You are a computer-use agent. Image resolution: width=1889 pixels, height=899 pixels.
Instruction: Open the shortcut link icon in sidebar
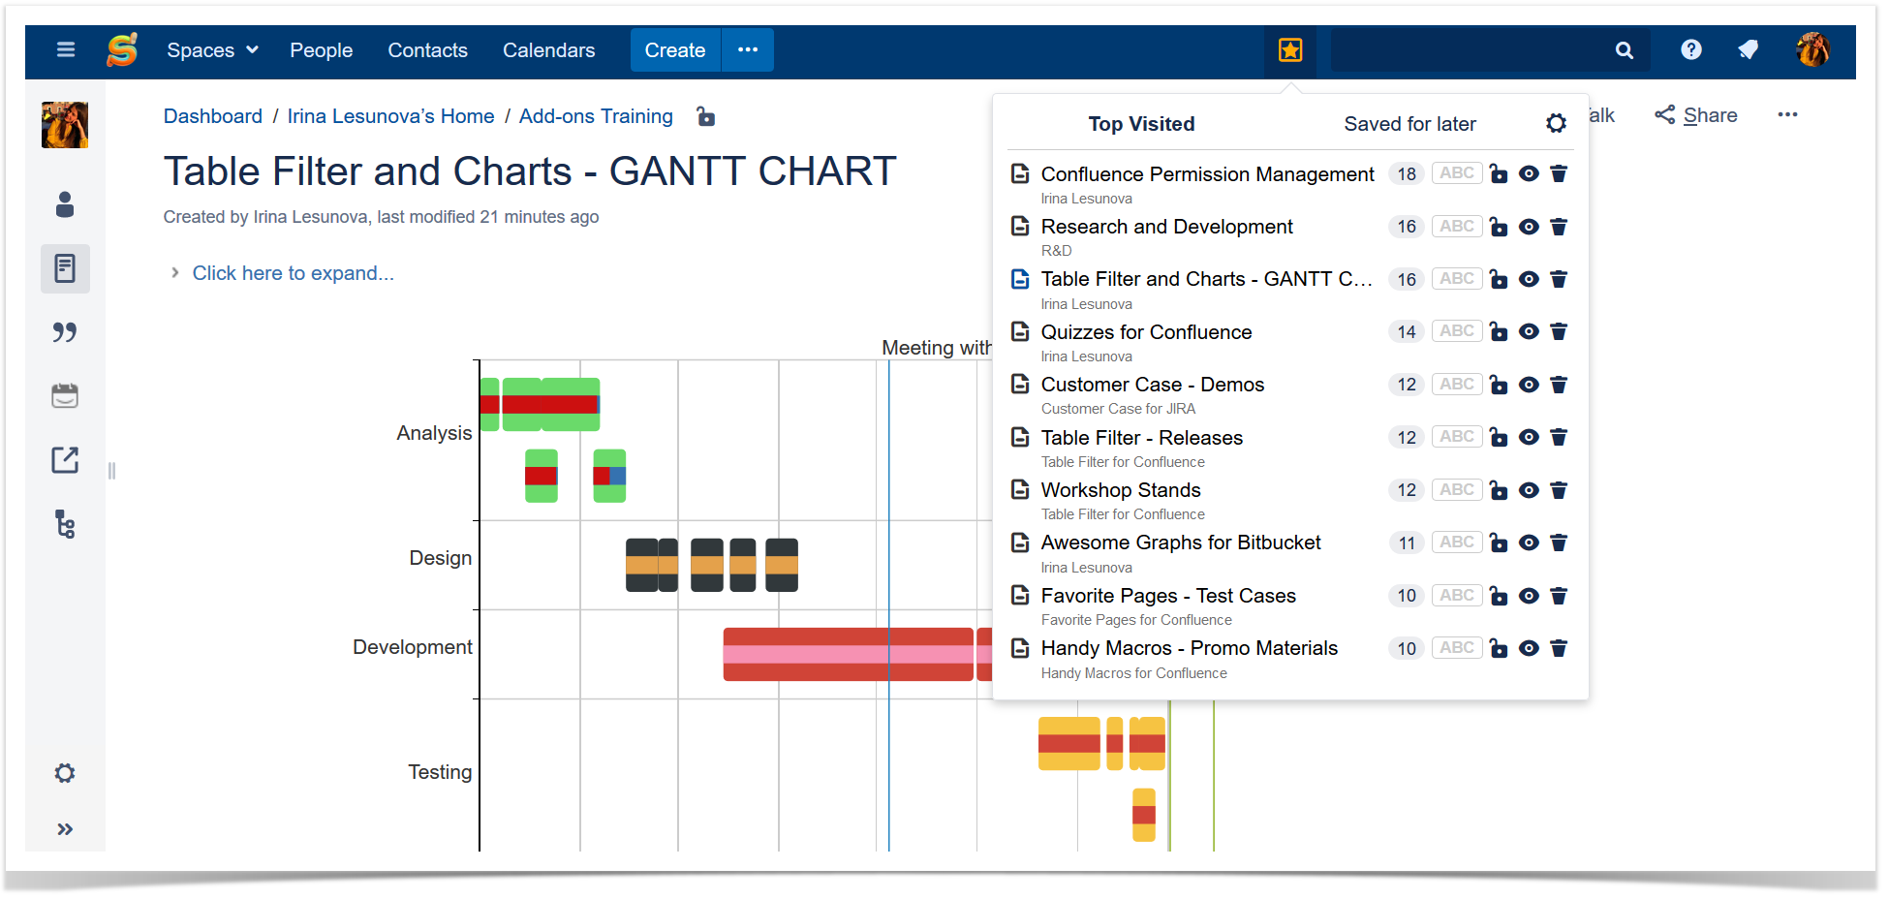coord(65,459)
